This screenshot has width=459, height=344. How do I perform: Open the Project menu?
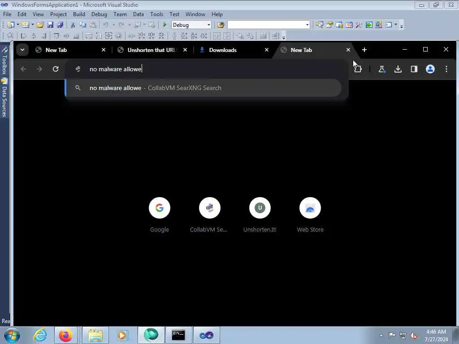58,14
